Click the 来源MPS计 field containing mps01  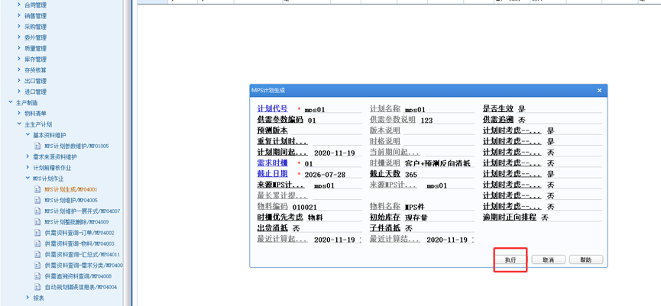coord(337,185)
